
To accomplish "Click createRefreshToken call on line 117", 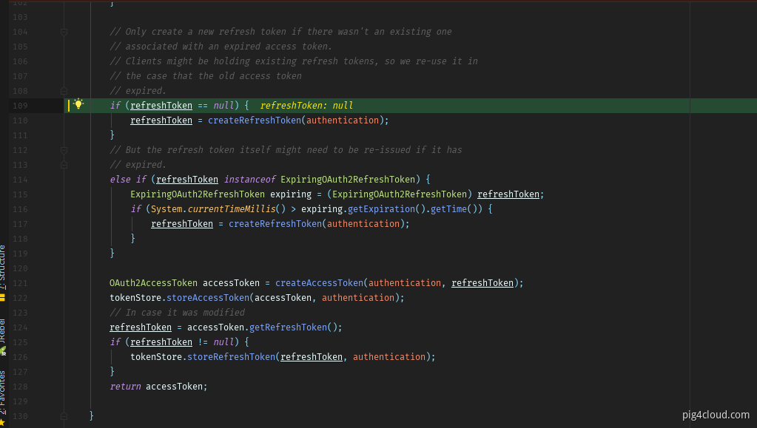I will pyautogui.click(x=276, y=224).
